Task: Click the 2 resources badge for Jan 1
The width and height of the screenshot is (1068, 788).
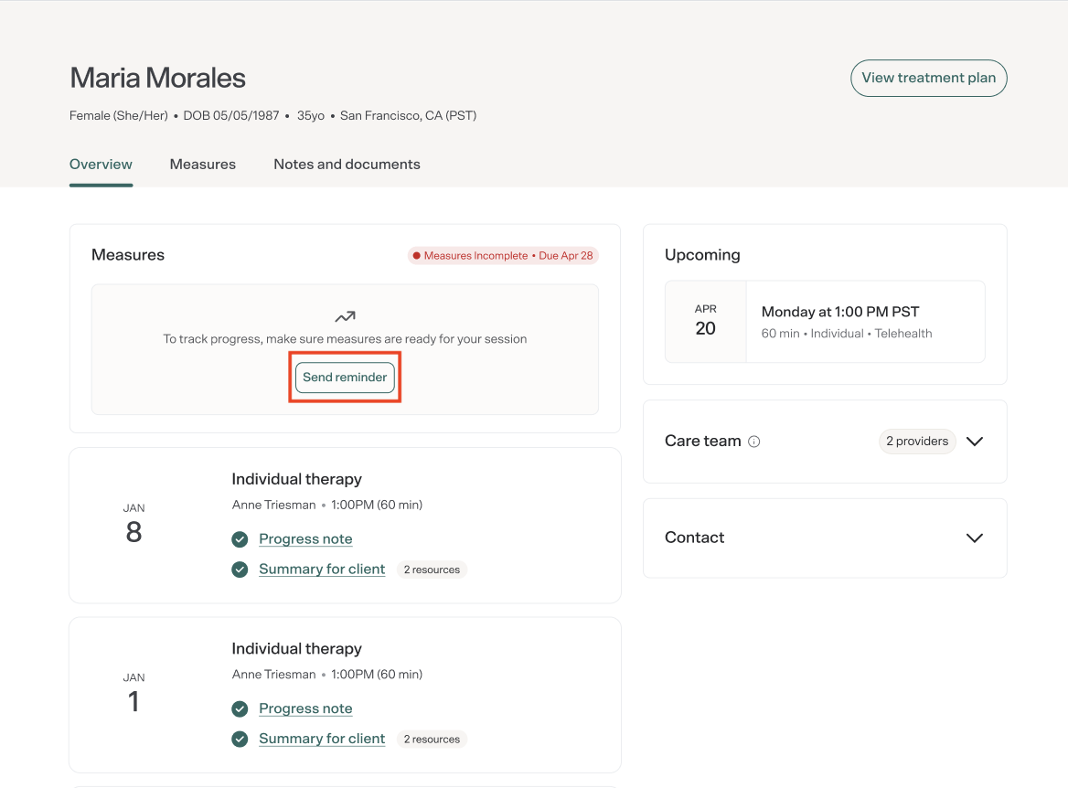Action: point(432,739)
